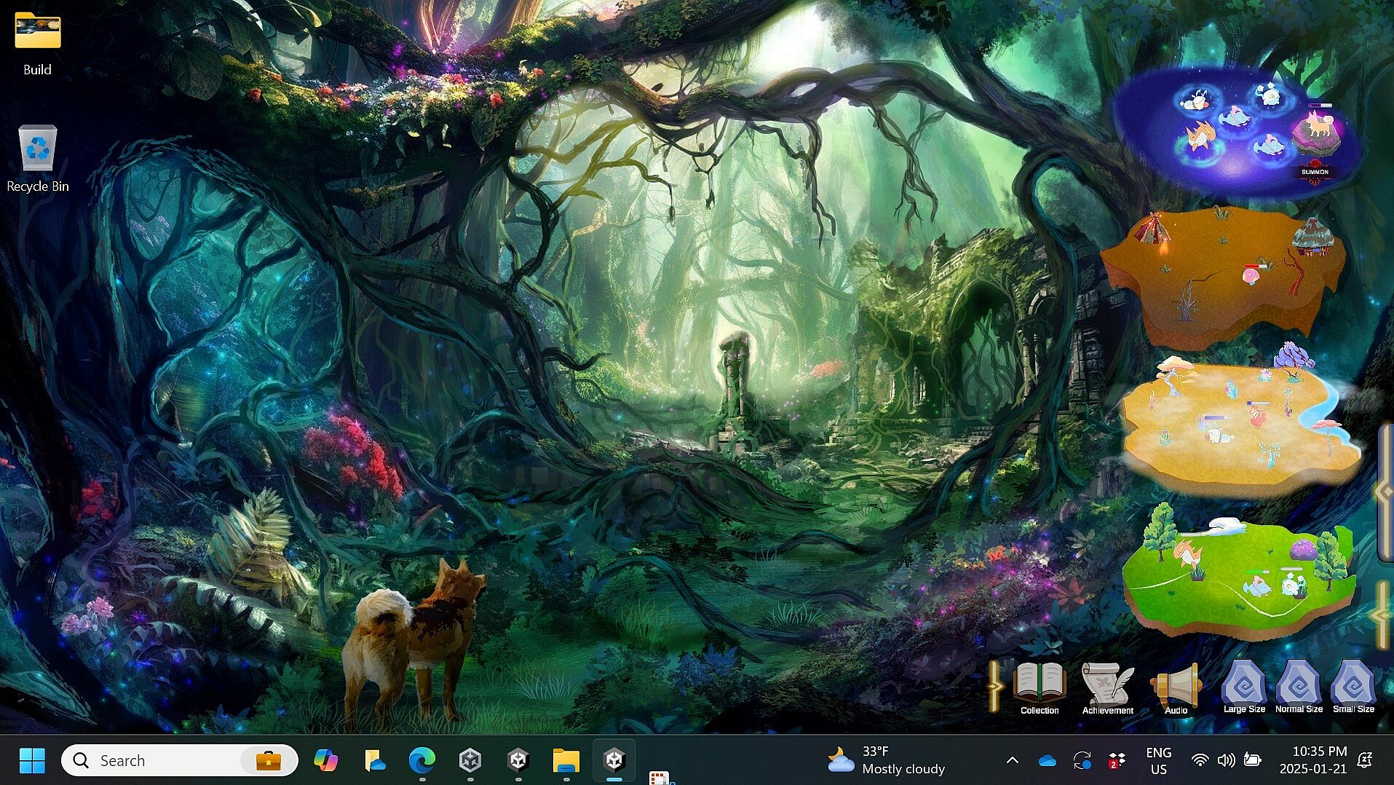
Task: Select the Large Size stone
Action: point(1243,686)
